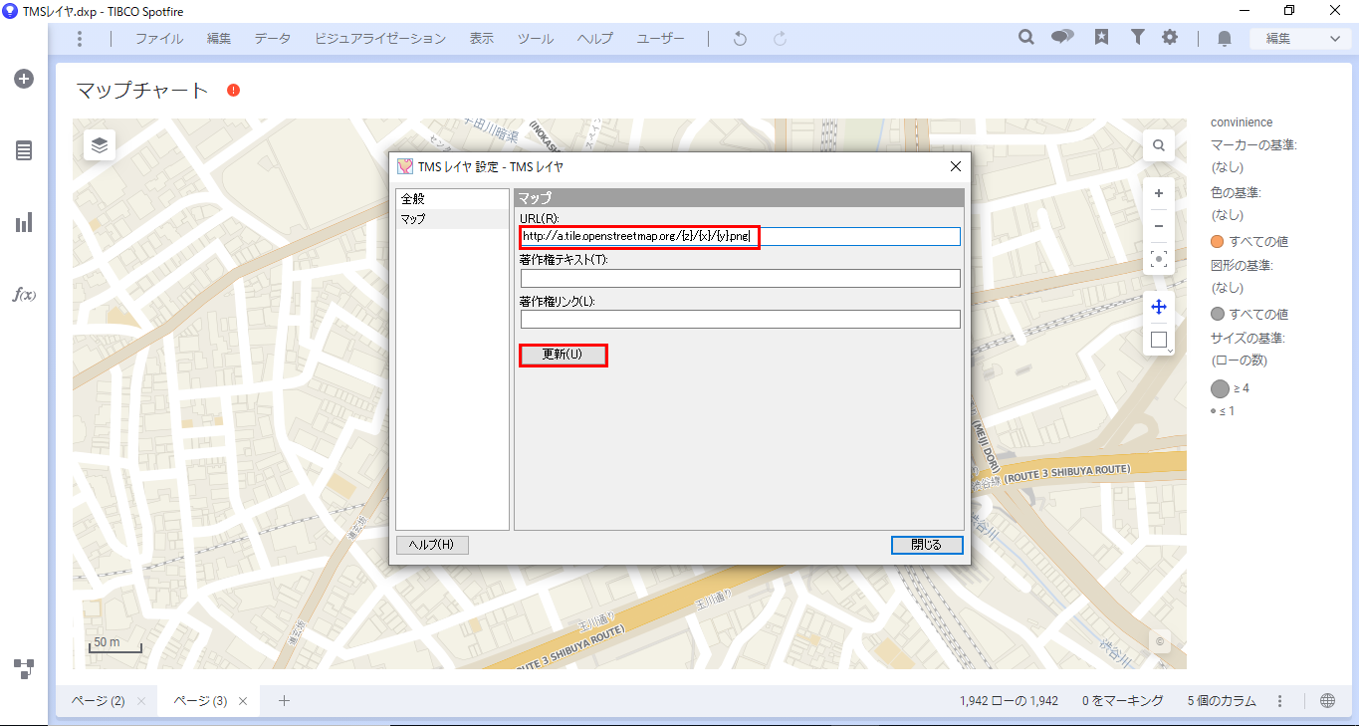Open the search magnifier in top toolbar
1359x726 pixels.
click(x=1026, y=38)
